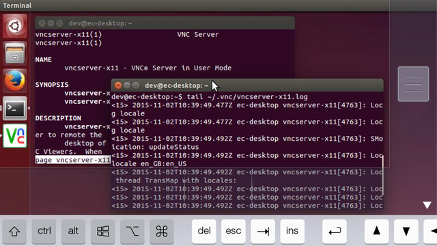Image resolution: width=437 pixels, height=246 pixels.
Task: Tap the command key symbol button
Action: pos(162,231)
